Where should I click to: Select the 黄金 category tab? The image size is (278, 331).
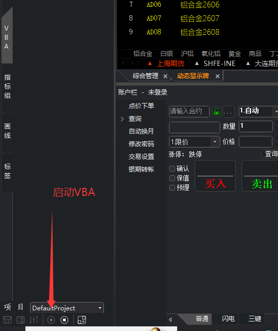pyautogui.click(x=235, y=54)
